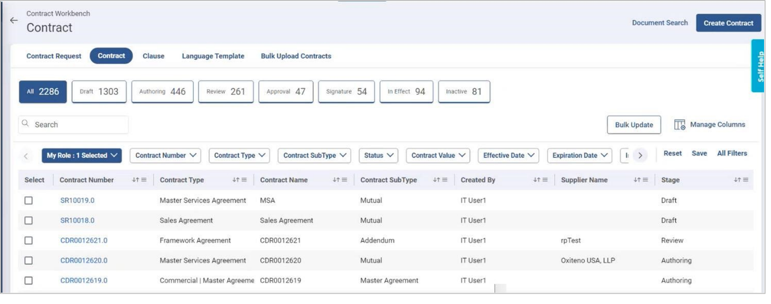
Task: Open the Contract Type column menu icon
Action: click(244, 180)
